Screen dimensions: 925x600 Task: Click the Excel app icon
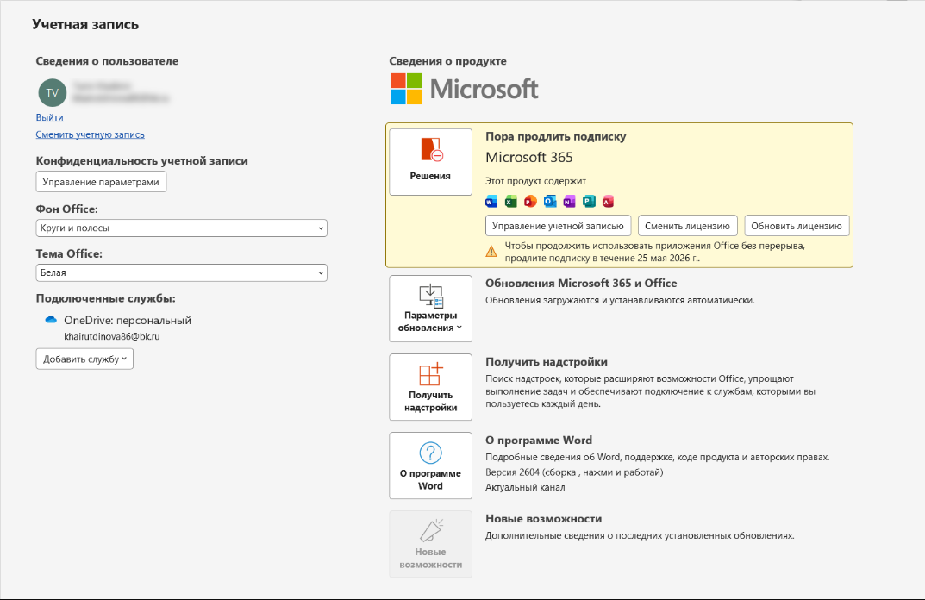pos(511,202)
